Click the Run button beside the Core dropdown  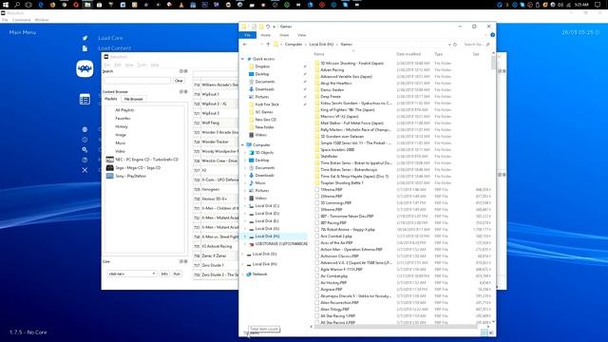click(x=177, y=274)
